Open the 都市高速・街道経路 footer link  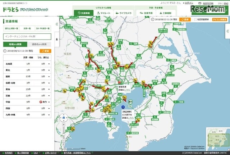[x=77, y=153]
